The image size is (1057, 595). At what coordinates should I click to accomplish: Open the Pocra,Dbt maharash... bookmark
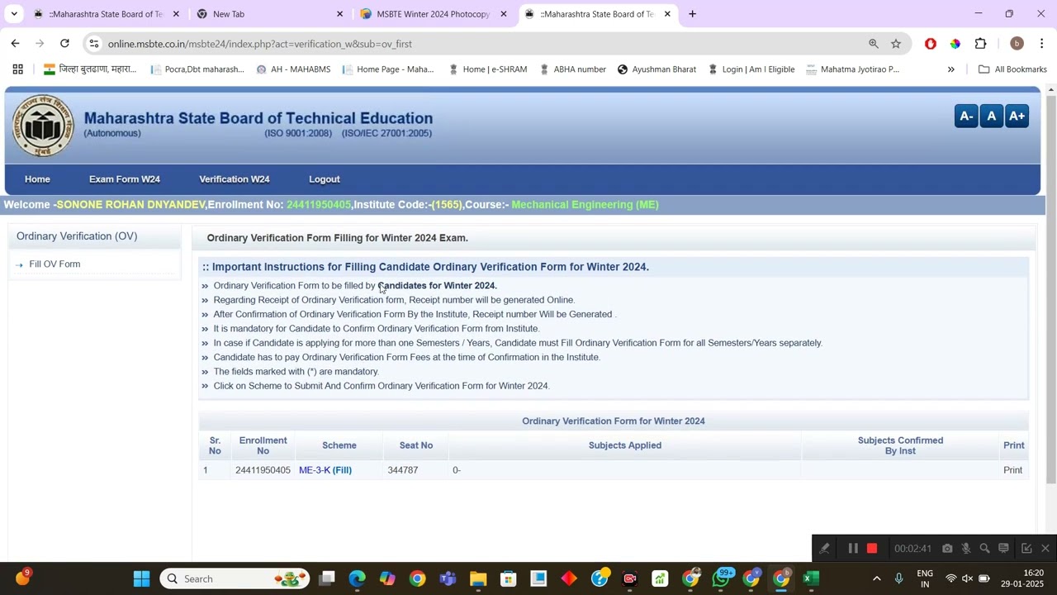197,69
